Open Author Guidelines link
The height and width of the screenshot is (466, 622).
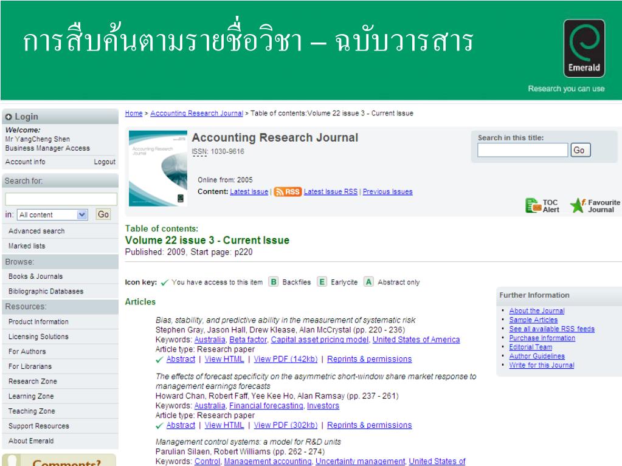pyautogui.click(x=537, y=356)
